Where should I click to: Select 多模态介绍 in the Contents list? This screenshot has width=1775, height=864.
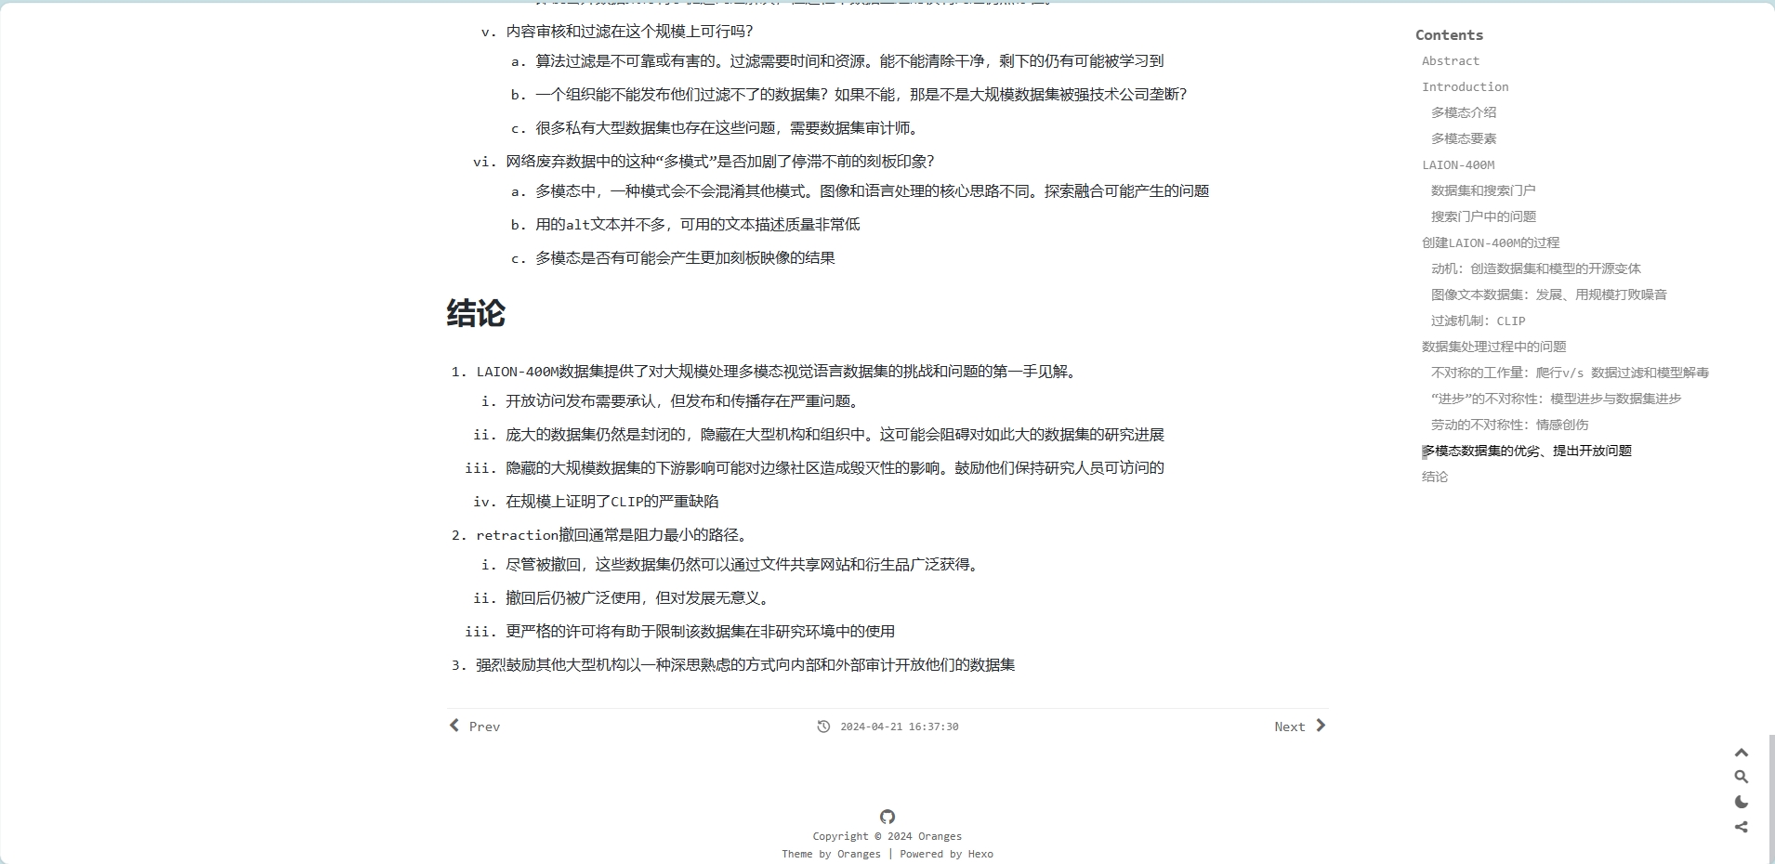[x=1464, y=112]
